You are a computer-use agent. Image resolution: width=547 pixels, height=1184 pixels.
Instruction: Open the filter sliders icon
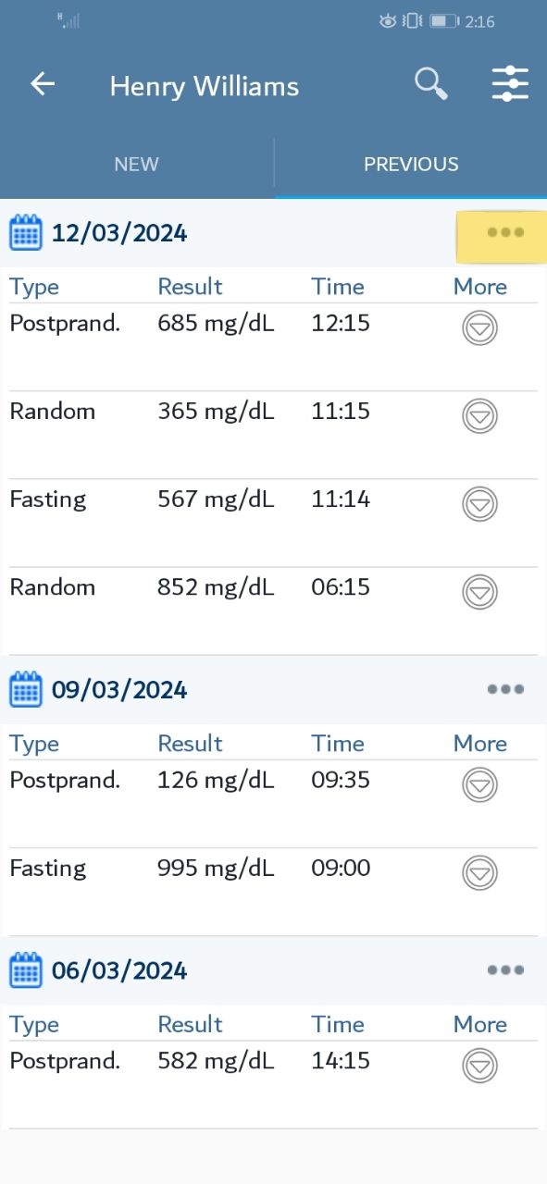(510, 84)
